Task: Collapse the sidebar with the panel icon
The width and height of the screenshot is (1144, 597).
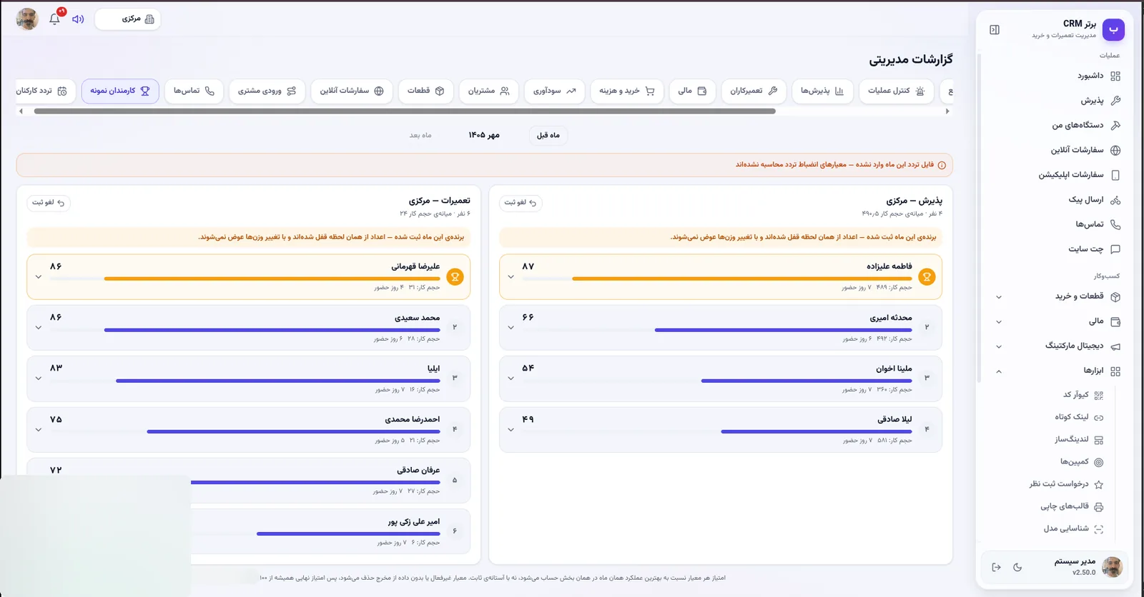Action: 995,30
